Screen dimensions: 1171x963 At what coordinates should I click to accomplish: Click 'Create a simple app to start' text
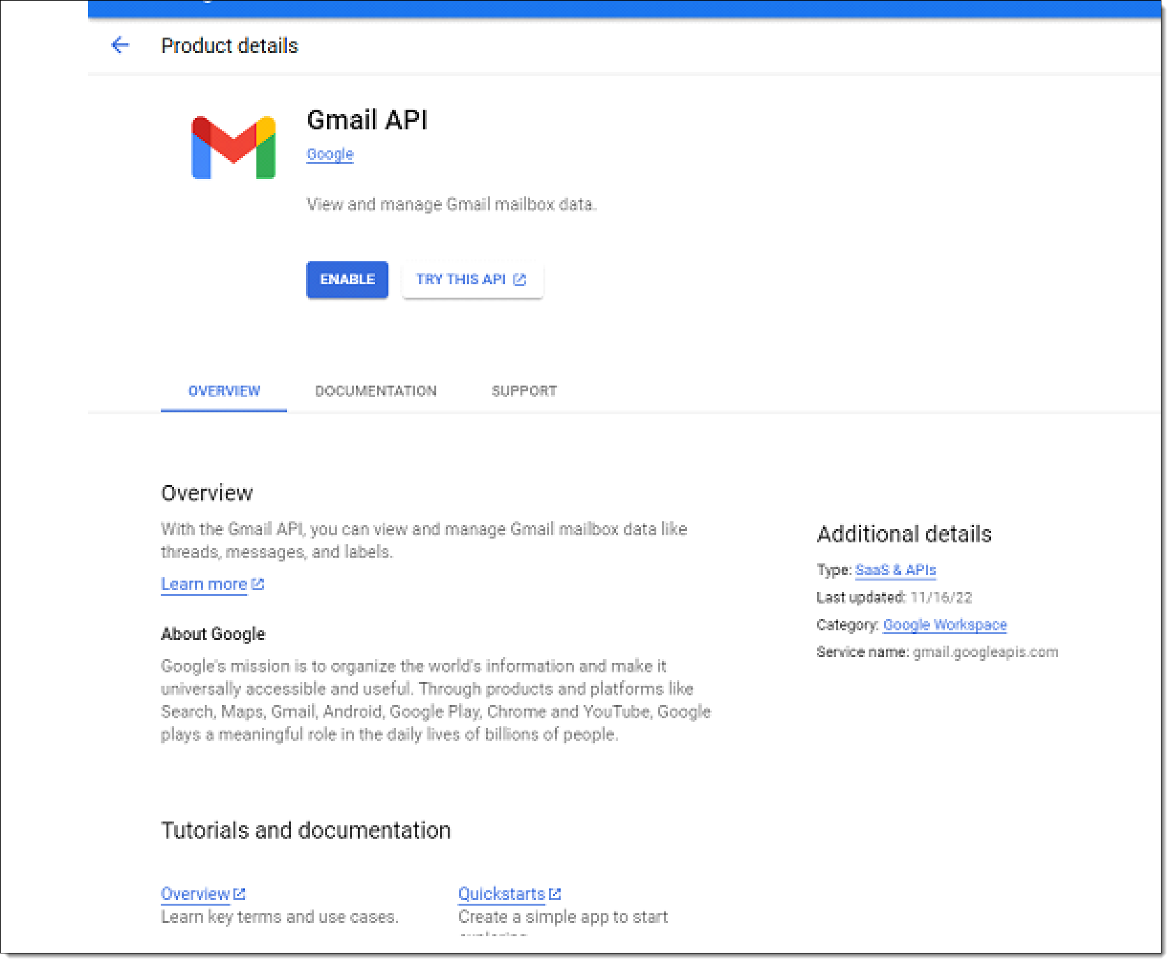pyautogui.click(x=563, y=916)
